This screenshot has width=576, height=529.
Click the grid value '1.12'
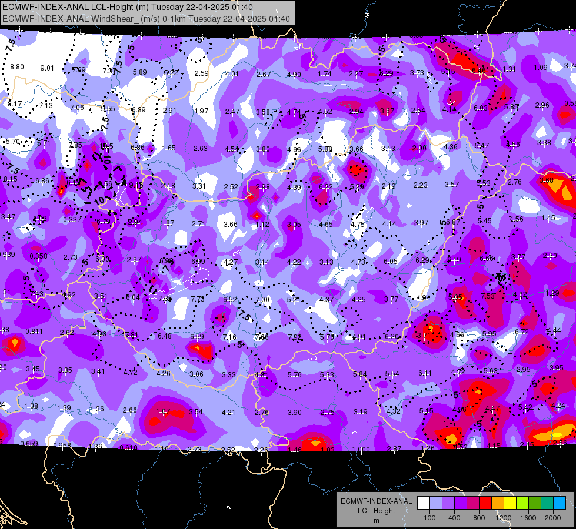point(262,225)
